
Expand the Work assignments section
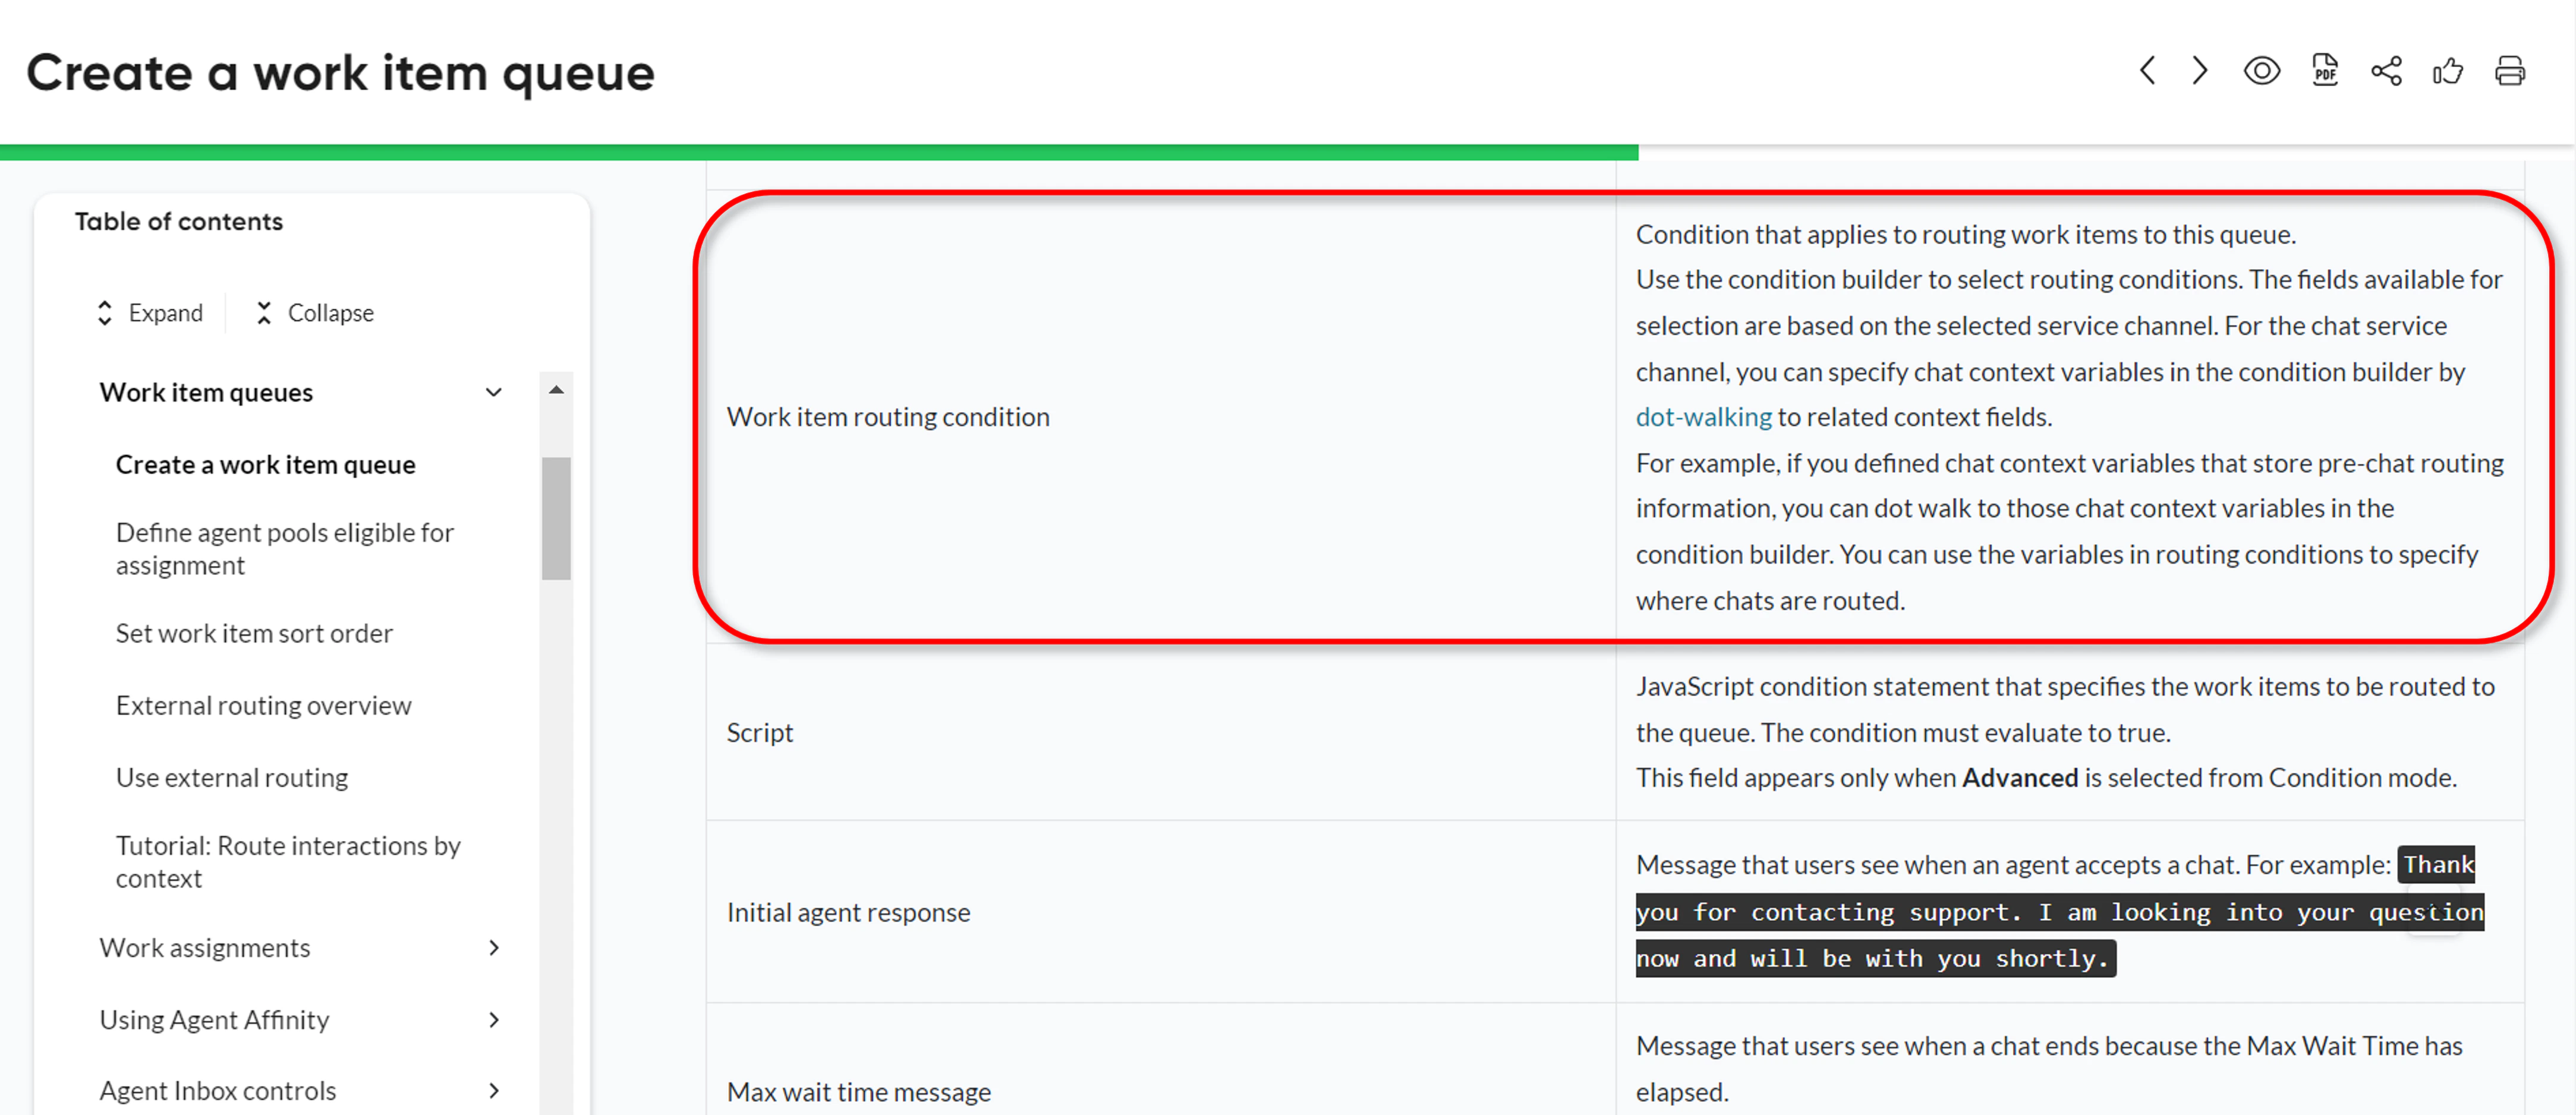pos(495,948)
